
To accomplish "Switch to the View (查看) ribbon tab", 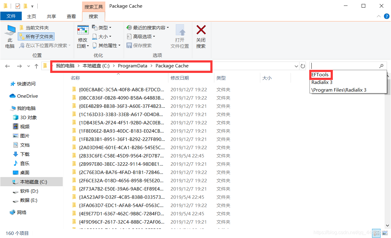I will 71,17.
